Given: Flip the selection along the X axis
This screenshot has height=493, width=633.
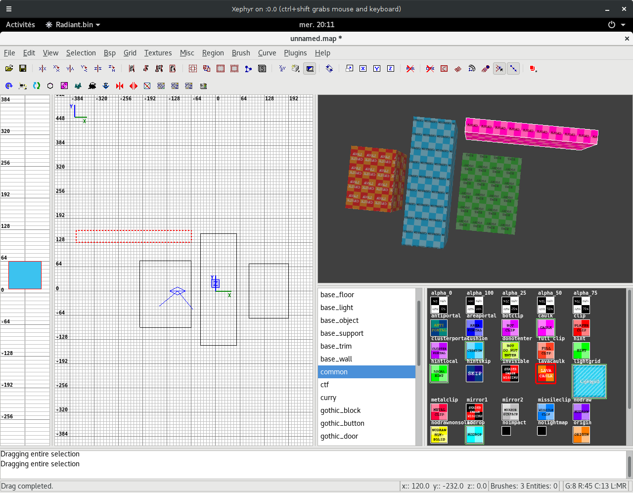Looking at the screenshot, I should tap(42, 69).
